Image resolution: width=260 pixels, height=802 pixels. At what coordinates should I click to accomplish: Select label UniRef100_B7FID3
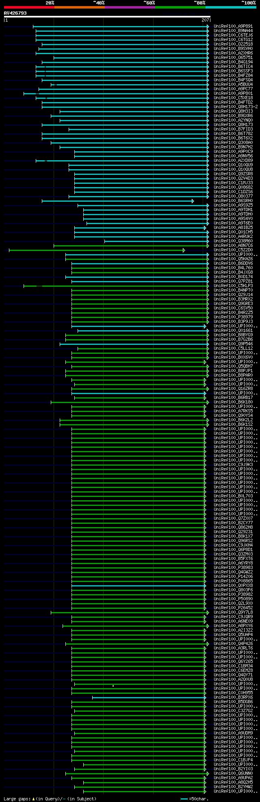[x=233, y=129]
